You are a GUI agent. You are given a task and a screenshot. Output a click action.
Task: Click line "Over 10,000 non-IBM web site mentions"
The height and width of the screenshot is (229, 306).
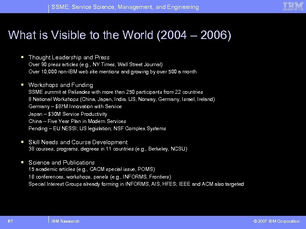pos(112,72)
